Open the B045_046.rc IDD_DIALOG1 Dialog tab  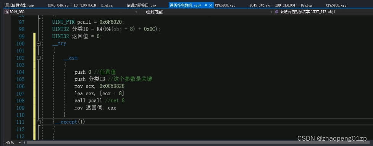click(x=281, y=5)
